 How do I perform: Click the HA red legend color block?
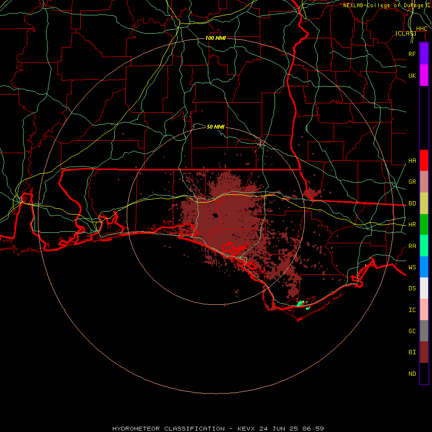point(424,160)
